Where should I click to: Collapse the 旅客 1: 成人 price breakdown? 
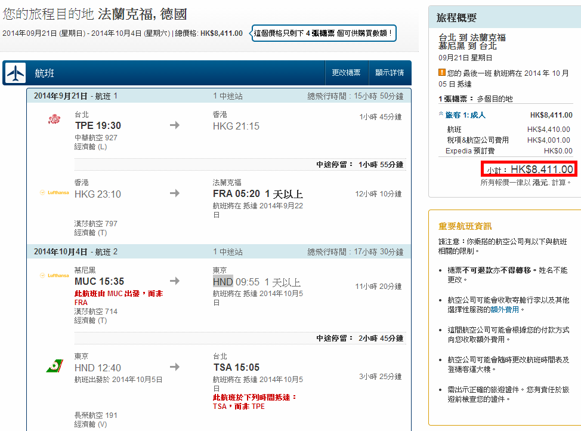462,115
